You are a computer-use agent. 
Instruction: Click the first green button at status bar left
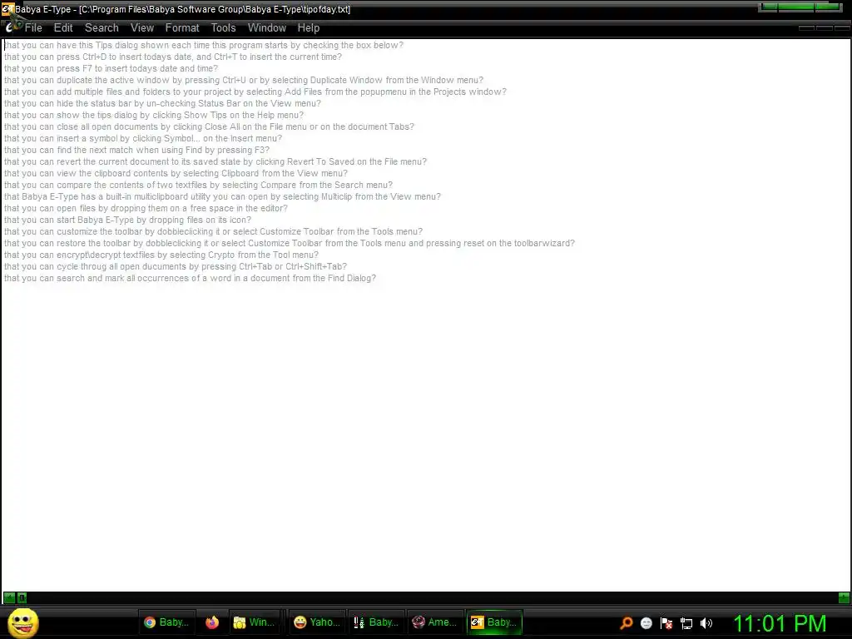pos(9,597)
